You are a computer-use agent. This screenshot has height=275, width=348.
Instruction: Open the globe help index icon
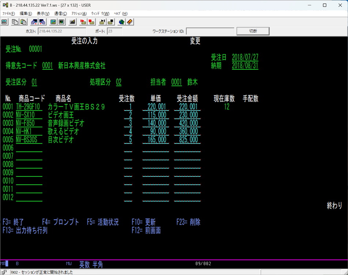point(121,22)
